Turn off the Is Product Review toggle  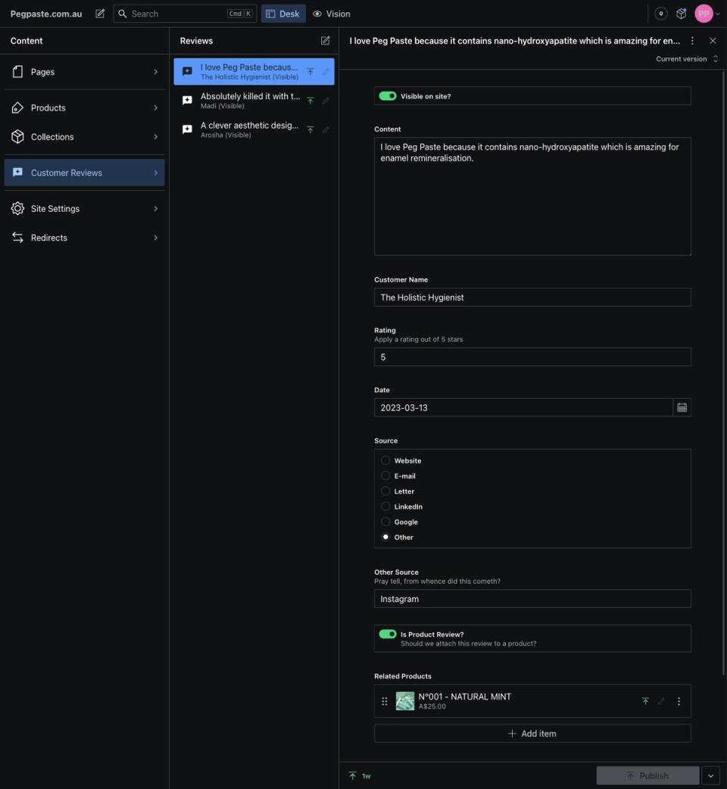coord(388,634)
